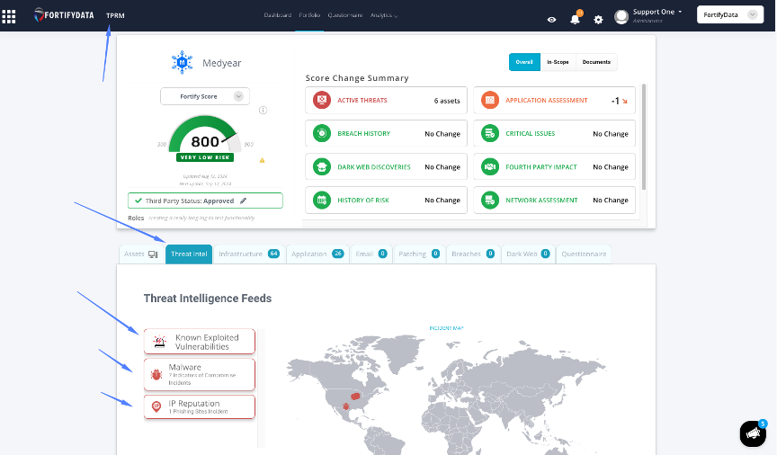Switch to the Infrastructure tab
Screen dimensions: 777x455
coord(249,254)
